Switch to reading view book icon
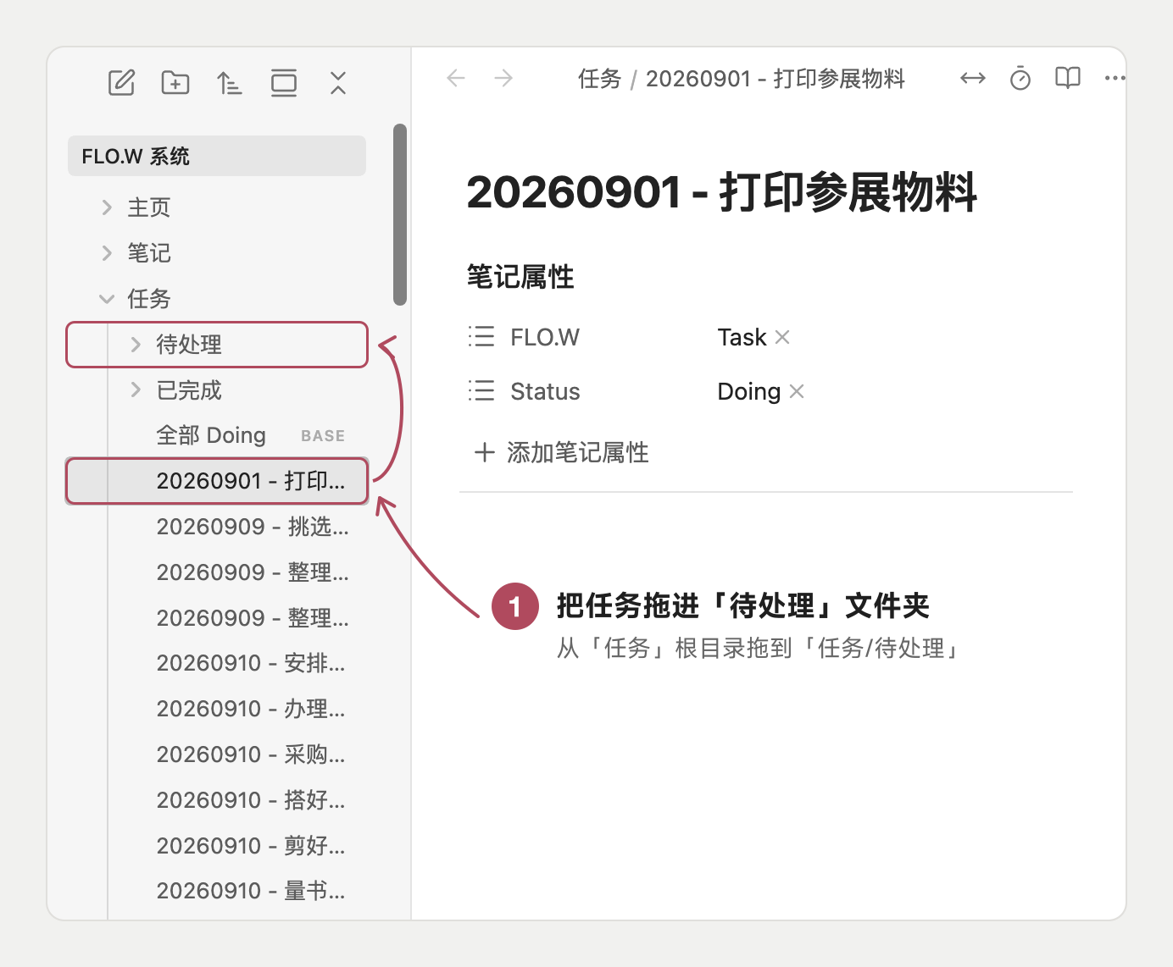Viewport: 1173px width, 967px height. pos(1068,79)
